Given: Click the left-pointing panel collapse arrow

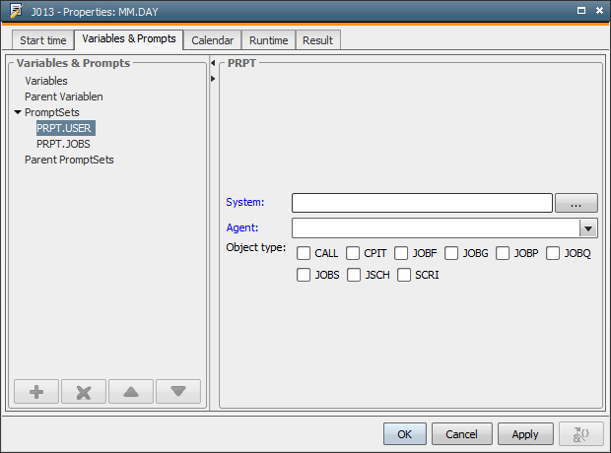Looking at the screenshot, I should (x=213, y=64).
